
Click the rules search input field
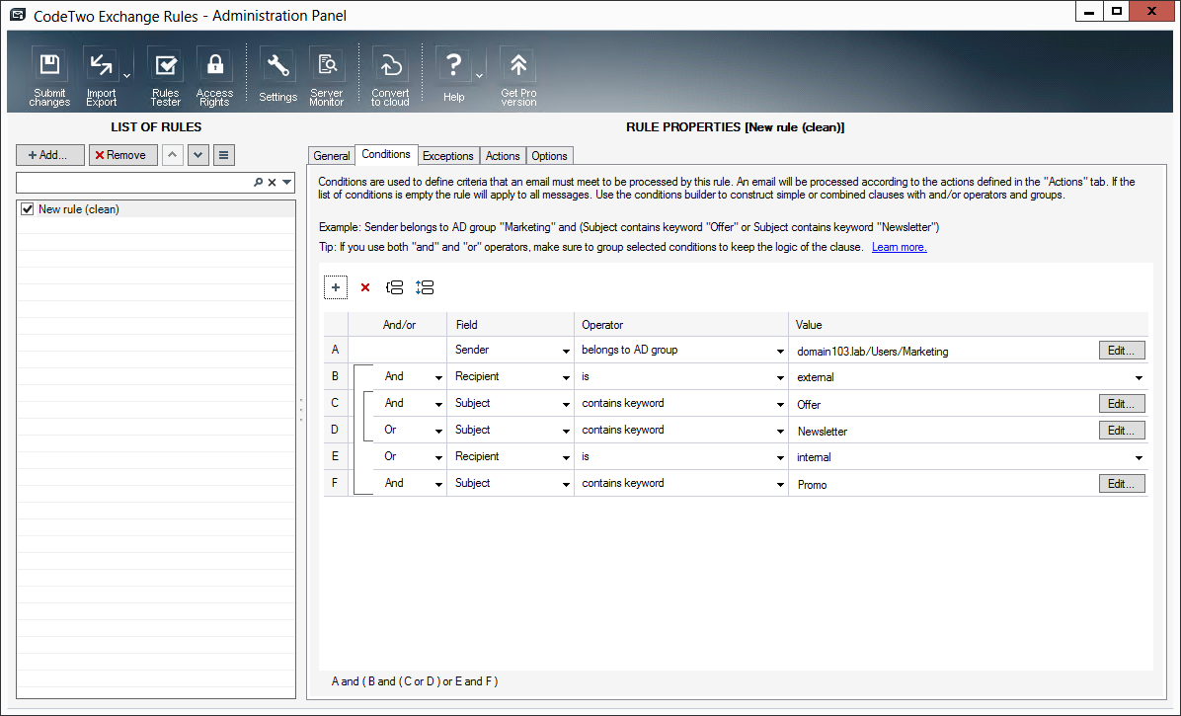pos(134,182)
